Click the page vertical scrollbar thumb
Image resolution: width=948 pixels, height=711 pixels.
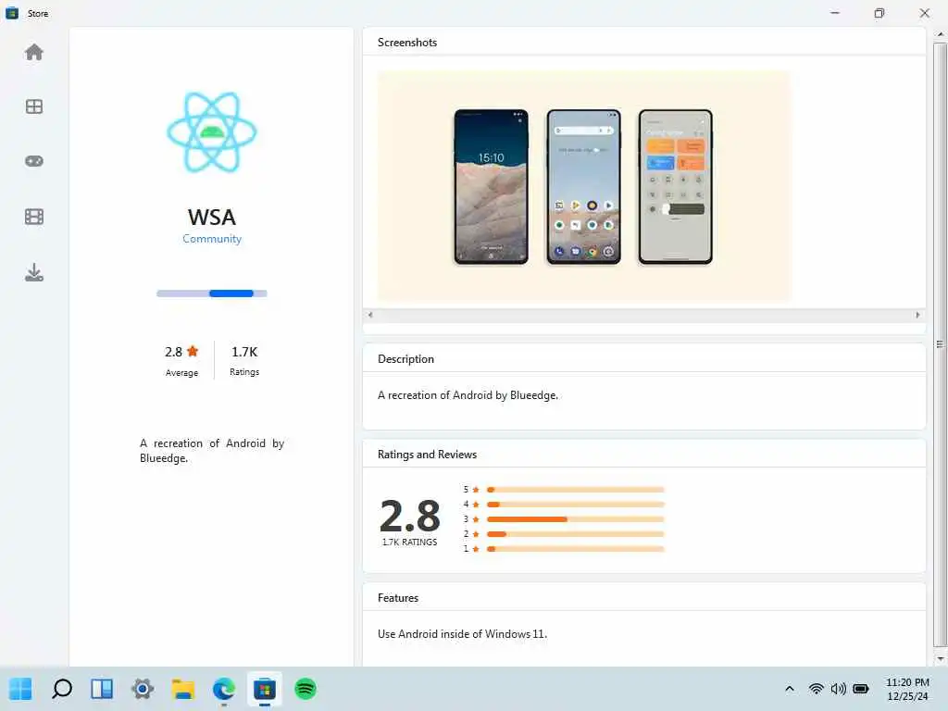point(940,344)
